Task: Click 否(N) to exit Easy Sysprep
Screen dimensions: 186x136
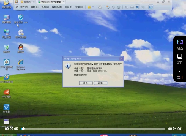Action: pyautogui.click(x=100, y=83)
